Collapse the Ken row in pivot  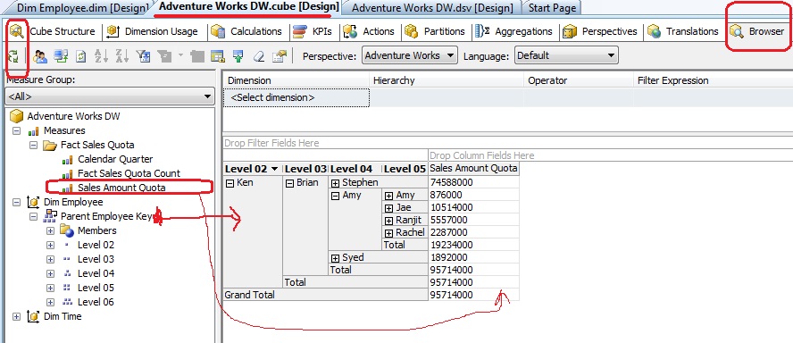(230, 183)
